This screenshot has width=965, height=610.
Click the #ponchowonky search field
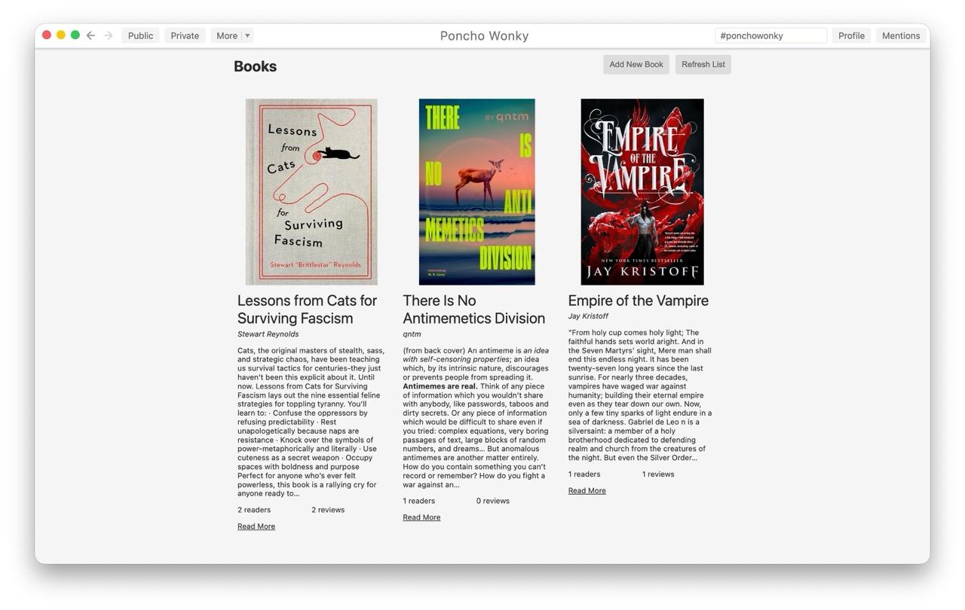770,35
